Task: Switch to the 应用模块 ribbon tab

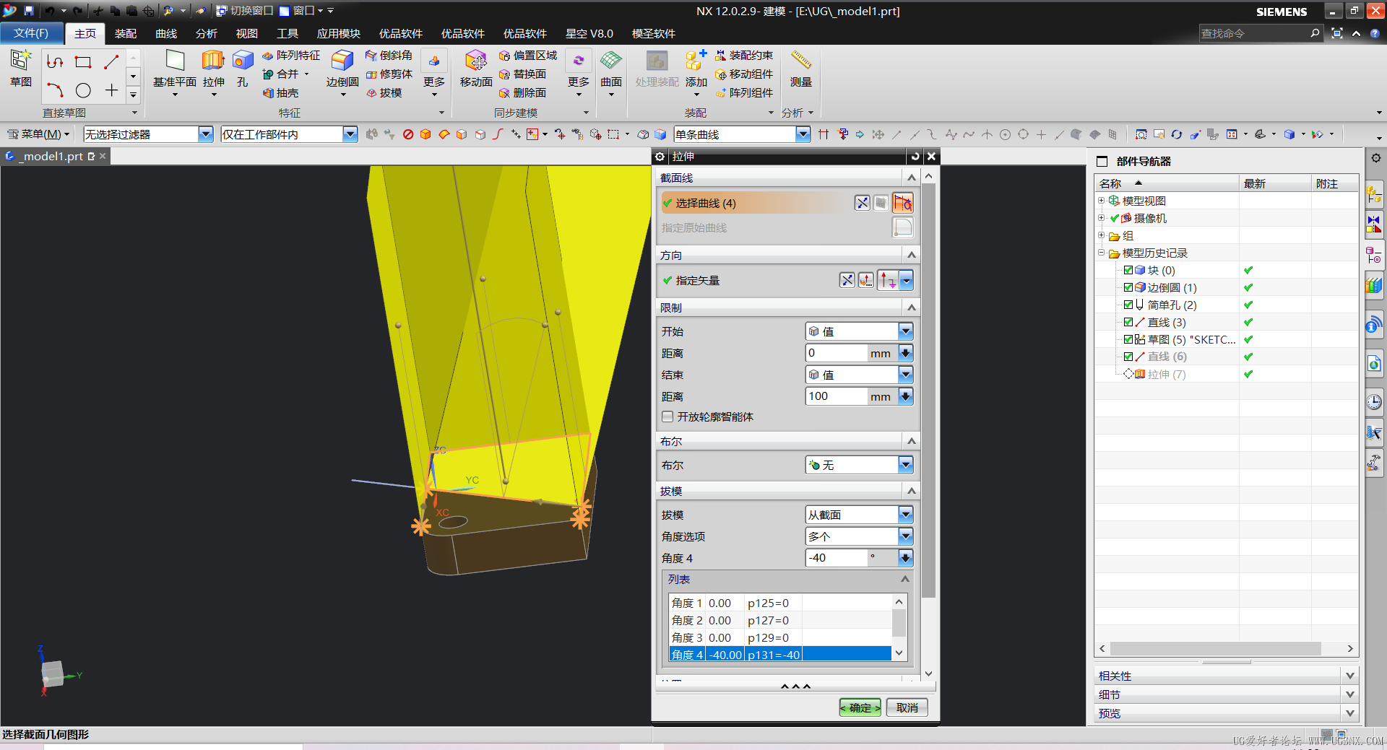Action: click(339, 33)
